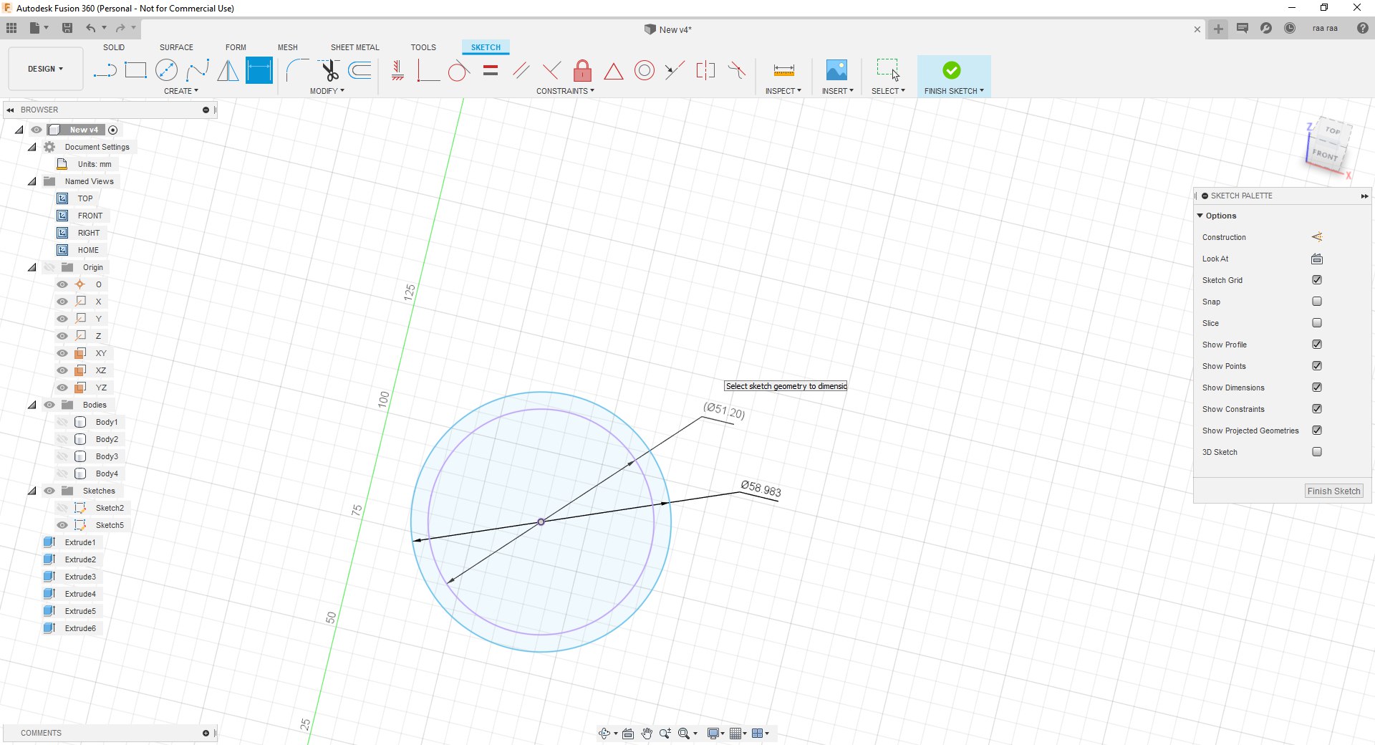The width and height of the screenshot is (1375, 745).
Task: Click the Insert image icon
Action: click(836, 70)
